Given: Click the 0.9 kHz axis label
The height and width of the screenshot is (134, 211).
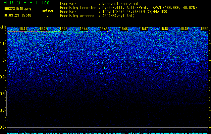Looking at the screenshot, I should 3,77.
